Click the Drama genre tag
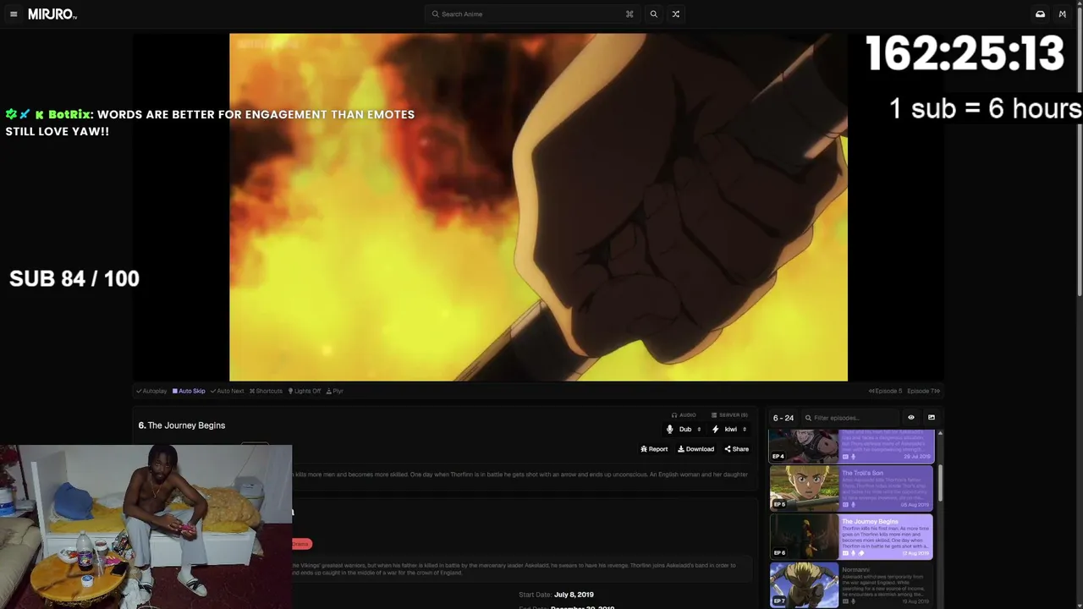 pos(301,544)
